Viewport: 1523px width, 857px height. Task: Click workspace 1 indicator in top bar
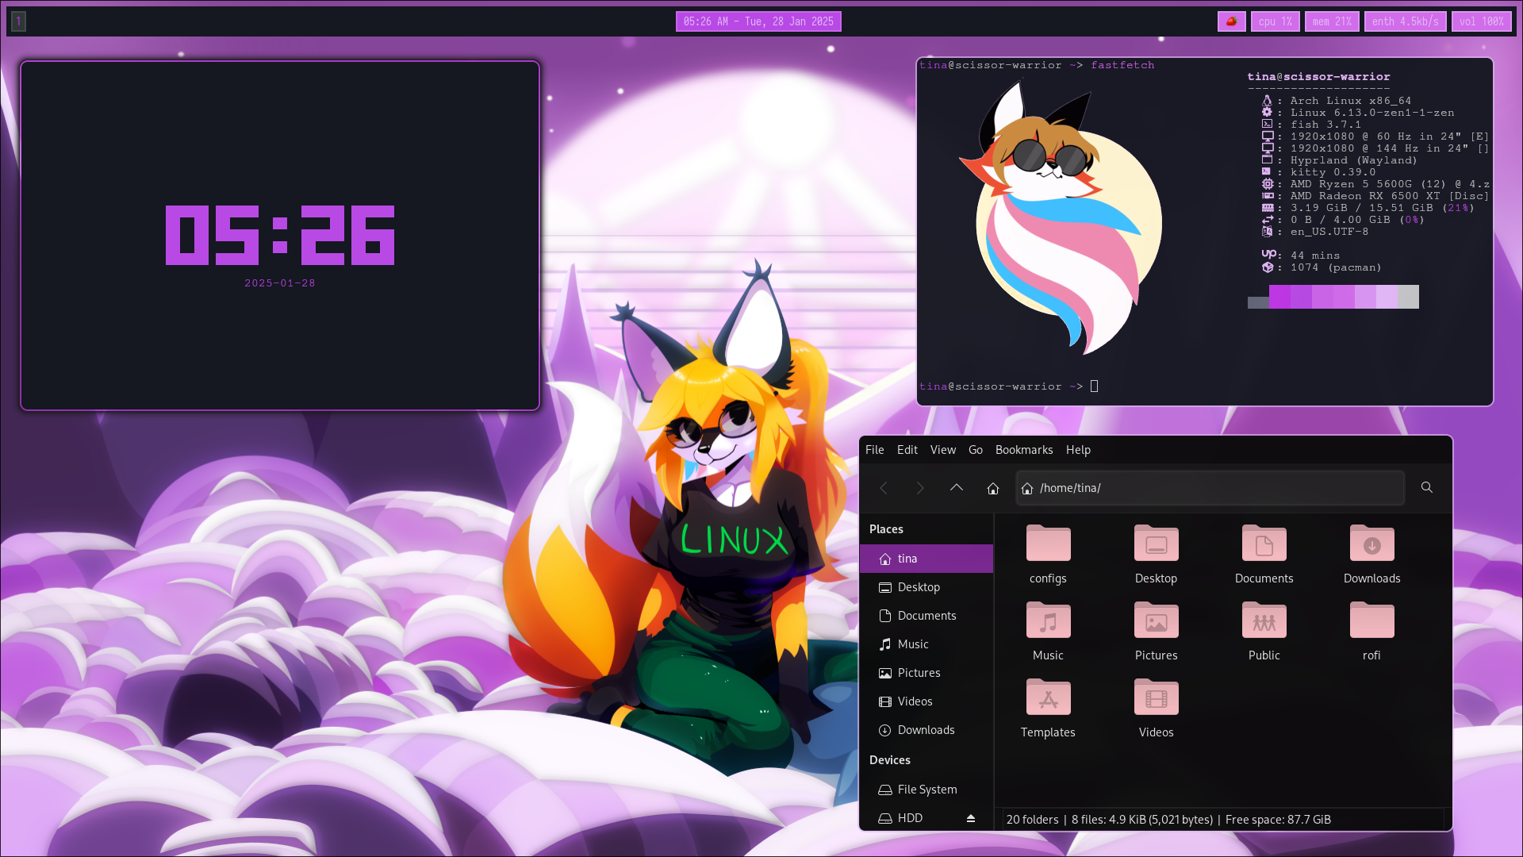tap(19, 21)
